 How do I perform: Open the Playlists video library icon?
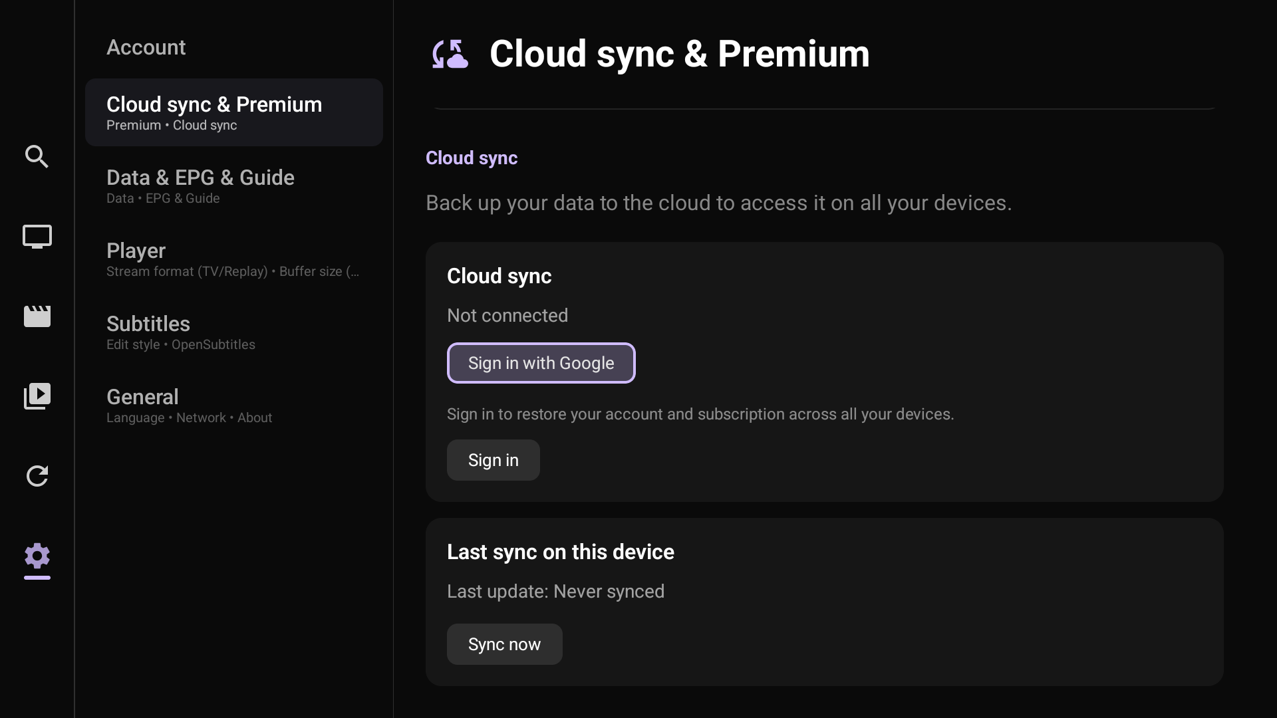[x=37, y=396]
